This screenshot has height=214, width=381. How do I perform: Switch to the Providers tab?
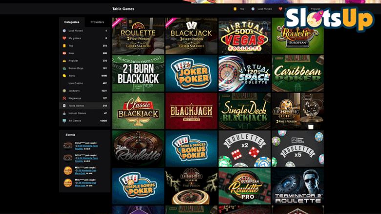pyautogui.click(x=97, y=22)
